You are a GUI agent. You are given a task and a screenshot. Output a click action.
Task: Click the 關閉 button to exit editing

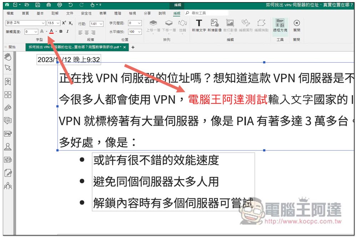coord(296,25)
